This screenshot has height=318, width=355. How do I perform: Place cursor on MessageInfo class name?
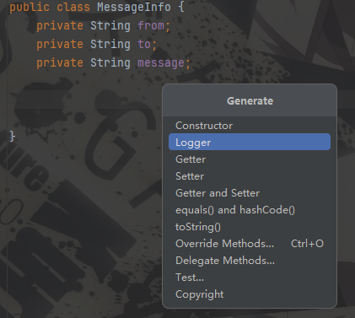click(134, 7)
